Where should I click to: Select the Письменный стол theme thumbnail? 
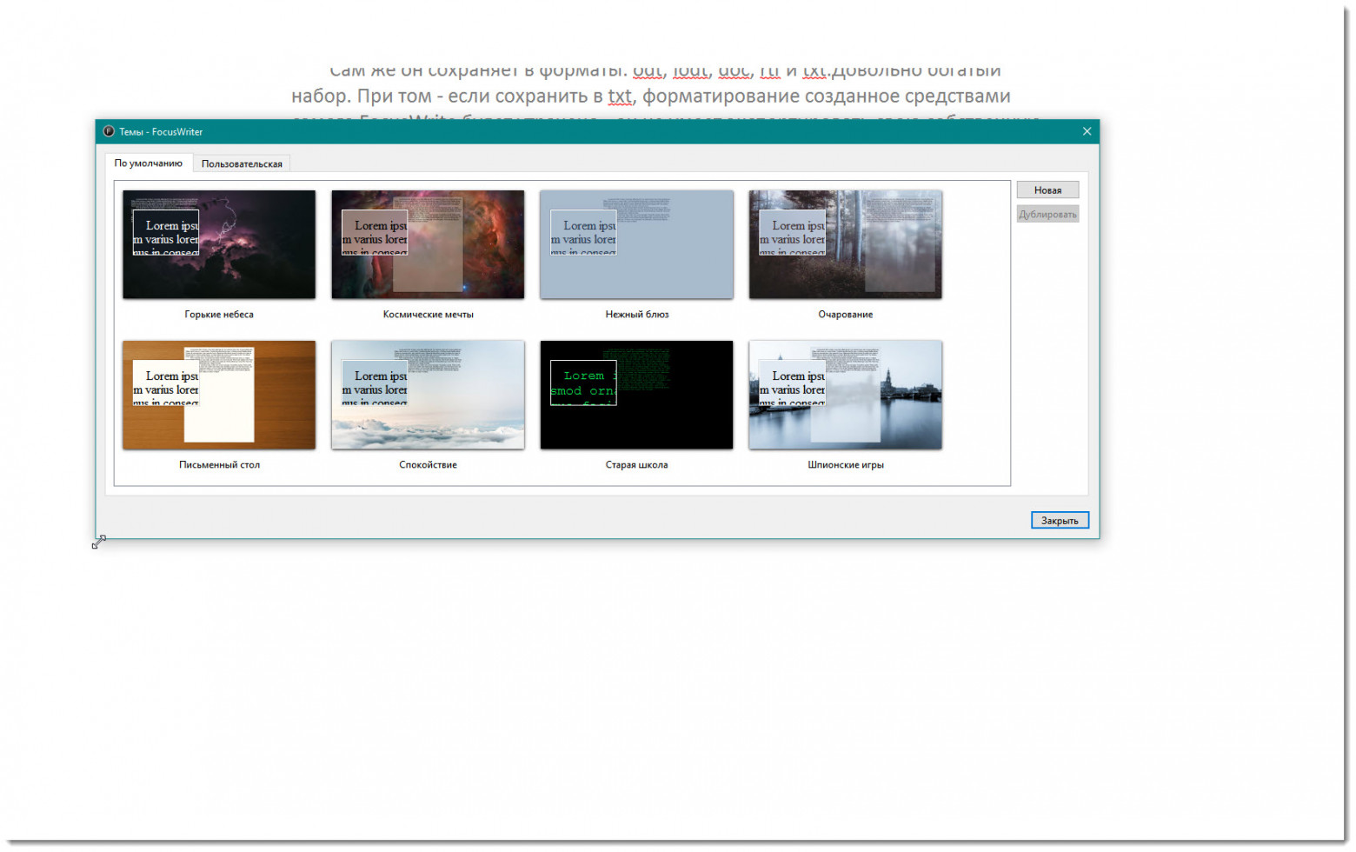[219, 395]
